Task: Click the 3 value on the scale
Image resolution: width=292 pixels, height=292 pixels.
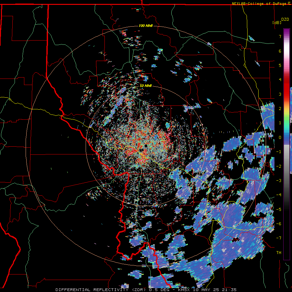Action: (280, 94)
